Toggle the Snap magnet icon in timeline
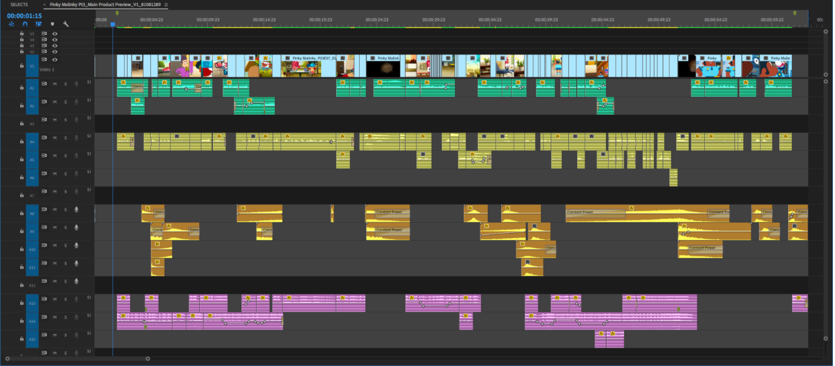835x366 pixels. (24, 24)
